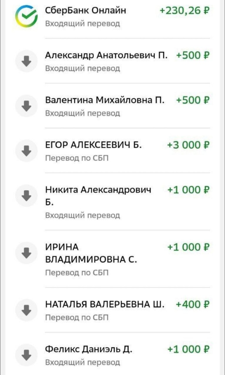The height and width of the screenshot is (375, 225).
Task: Open the Валентина Михайловна П. transaction details
Action: click(113, 106)
